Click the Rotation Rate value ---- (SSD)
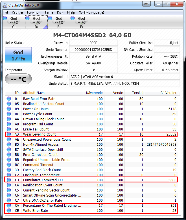The image size is (186, 220). (167, 56)
